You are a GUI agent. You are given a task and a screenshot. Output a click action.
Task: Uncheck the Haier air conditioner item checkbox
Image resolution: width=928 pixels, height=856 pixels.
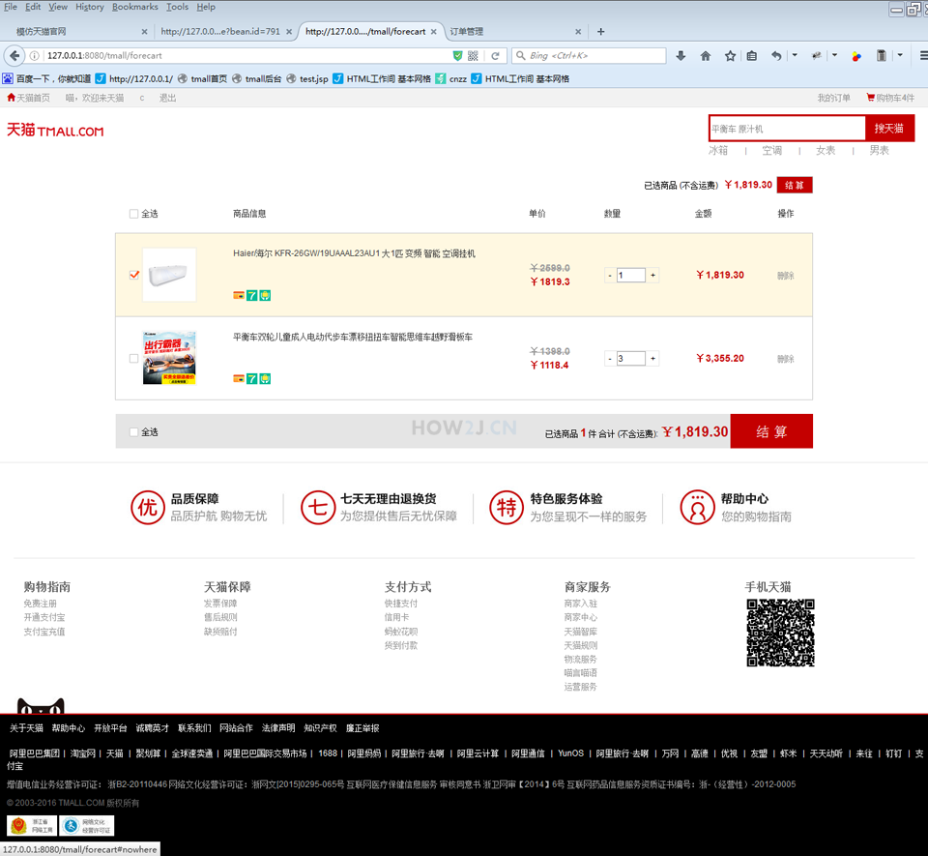[134, 275]
